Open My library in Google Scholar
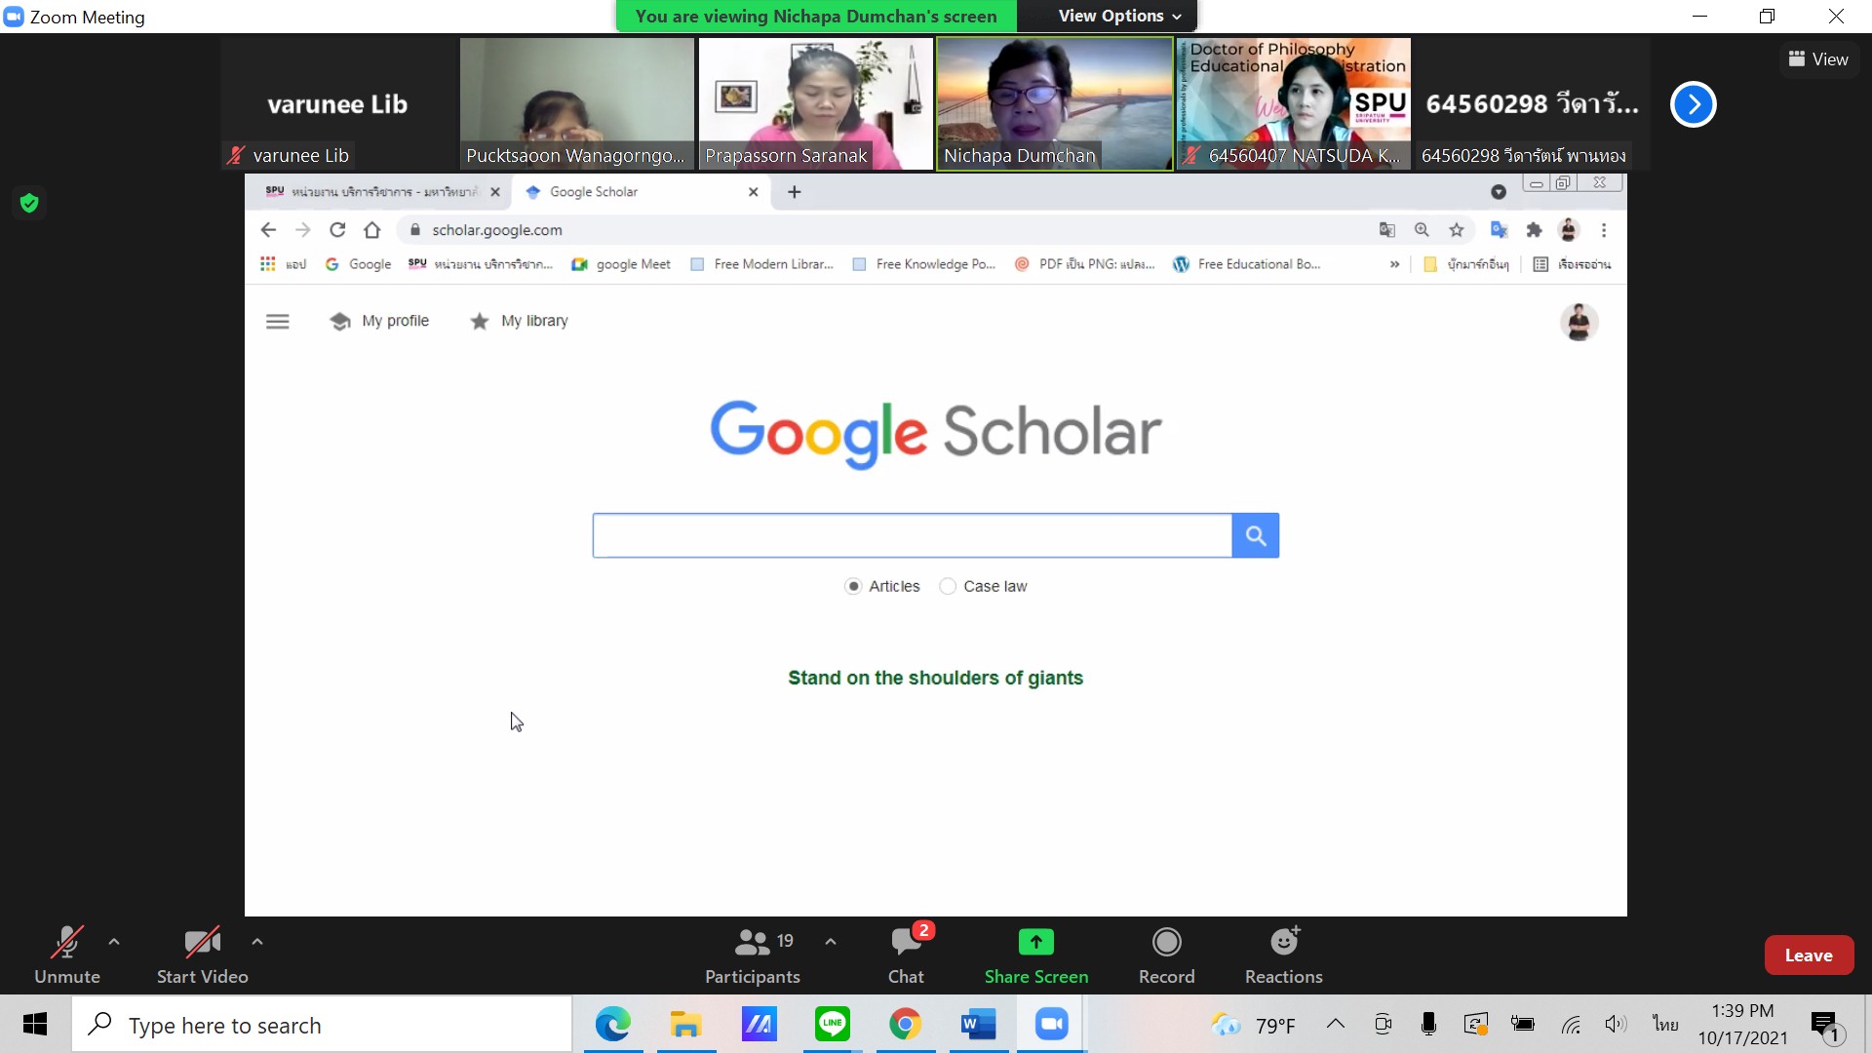Viewport: 1872px width, 1053px height. click(x=520, y=321)
